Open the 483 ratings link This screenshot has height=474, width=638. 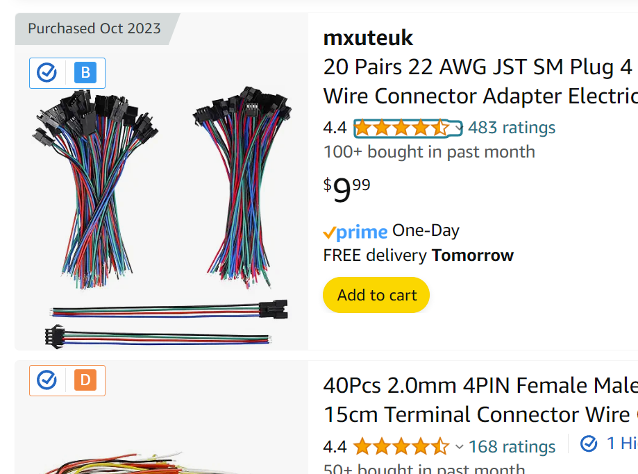point(512,128)
